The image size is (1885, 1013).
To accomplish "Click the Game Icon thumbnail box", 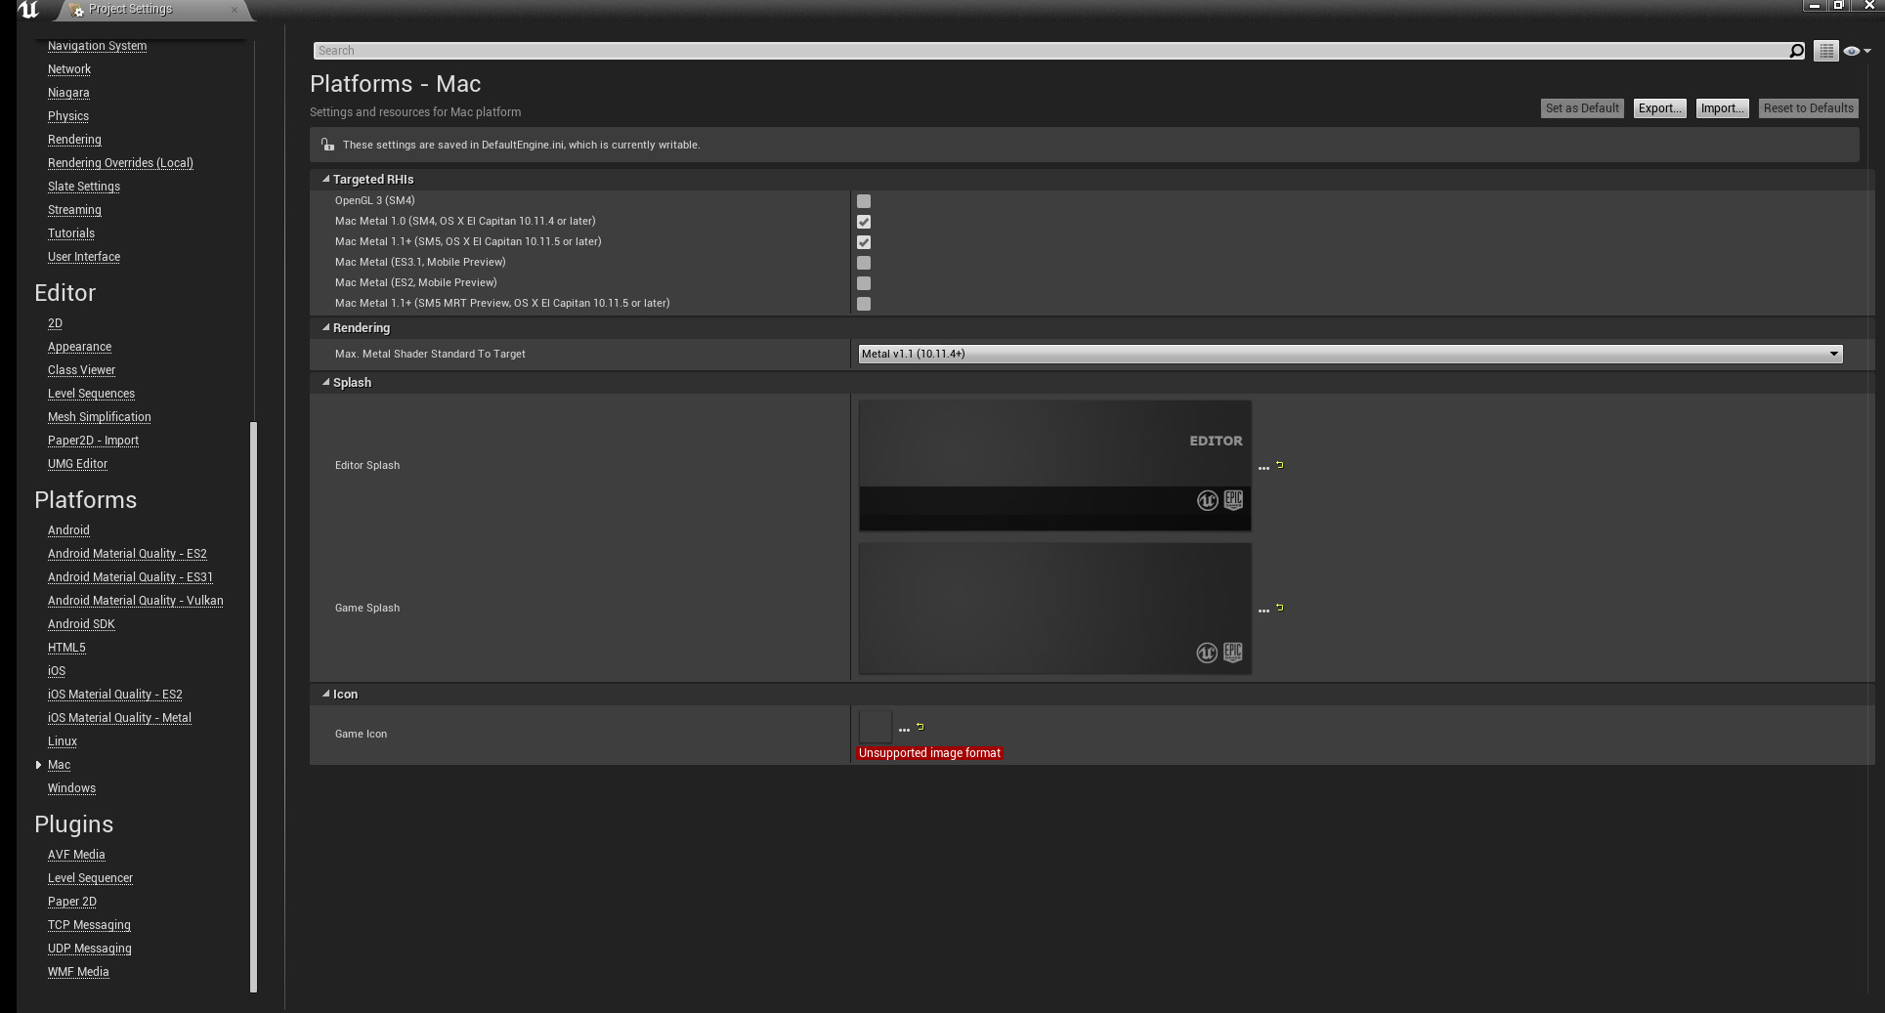I will pos(875,727).
